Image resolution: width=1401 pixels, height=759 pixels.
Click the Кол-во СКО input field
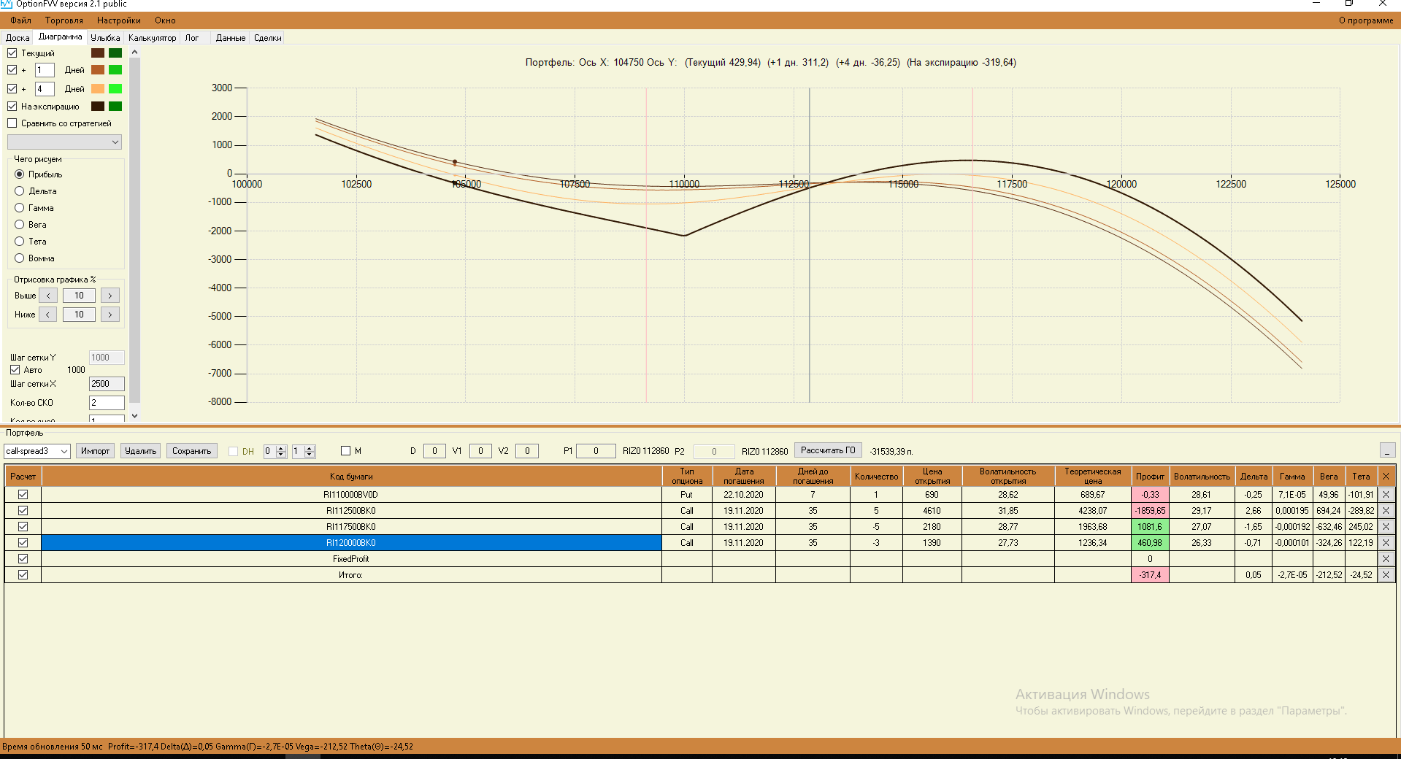107,403
